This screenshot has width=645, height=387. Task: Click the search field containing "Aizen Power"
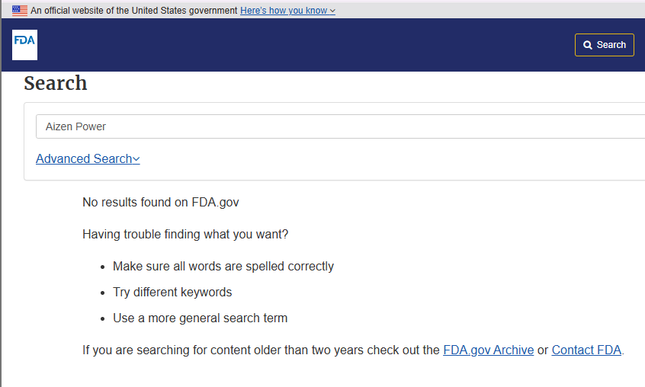pos(335,126)
